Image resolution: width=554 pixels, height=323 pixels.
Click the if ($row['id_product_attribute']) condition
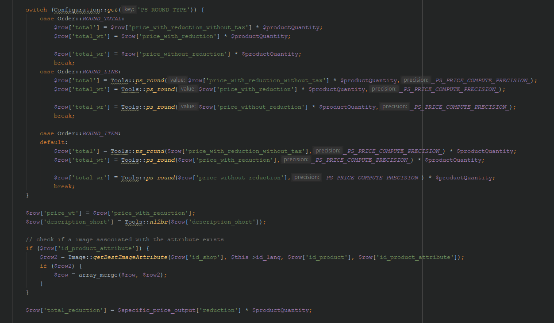click(x=88, y=248)
